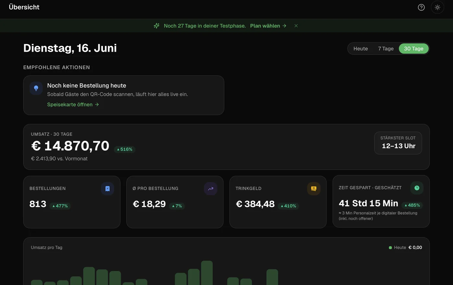
Task: Click the banknote icon in Trinkgeld card
Action: tap(314, 189)
